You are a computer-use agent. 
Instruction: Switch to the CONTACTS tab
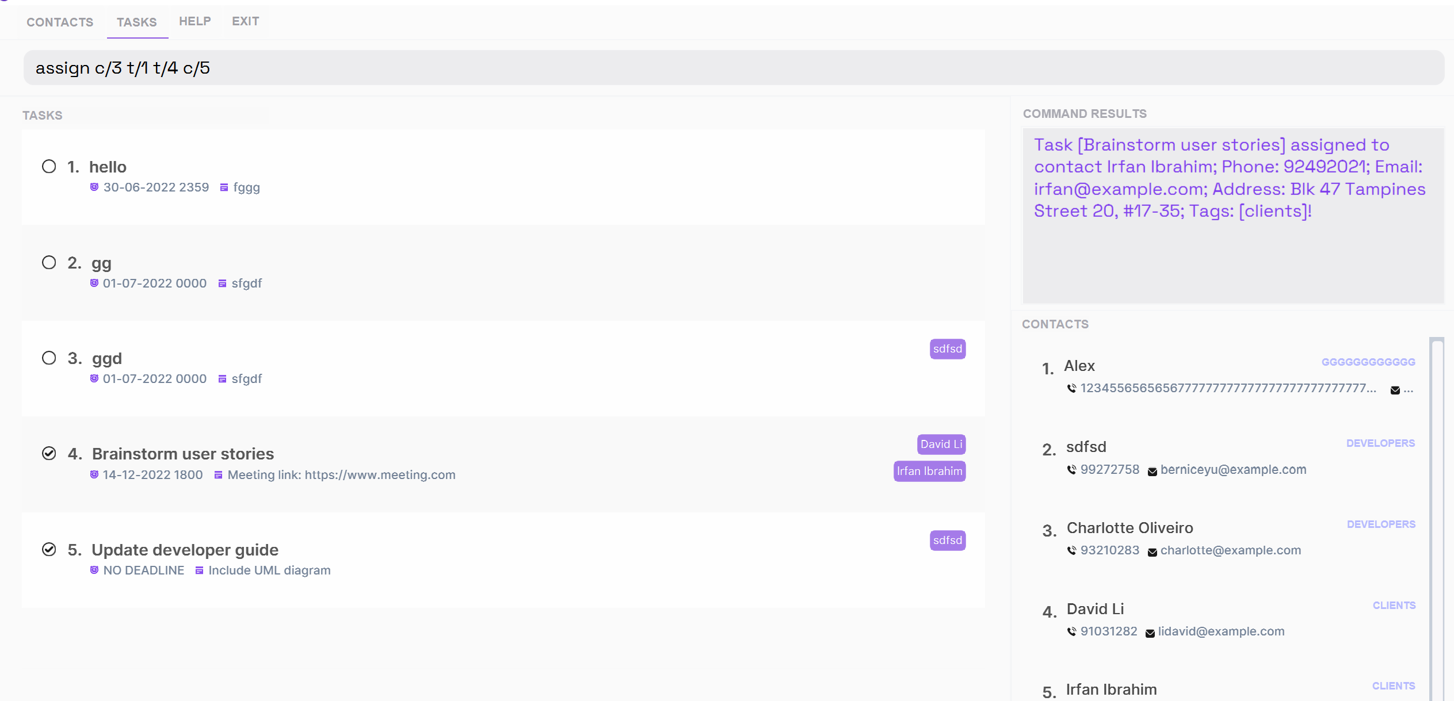click(60, 22)
